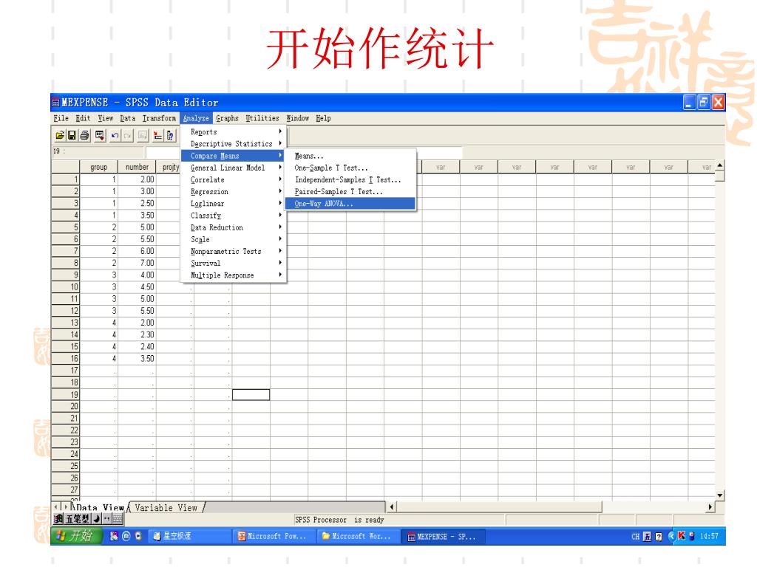Viewport: 757px width, 567px height.
Task: Open the File menu
Action: [x=61, y=118]
